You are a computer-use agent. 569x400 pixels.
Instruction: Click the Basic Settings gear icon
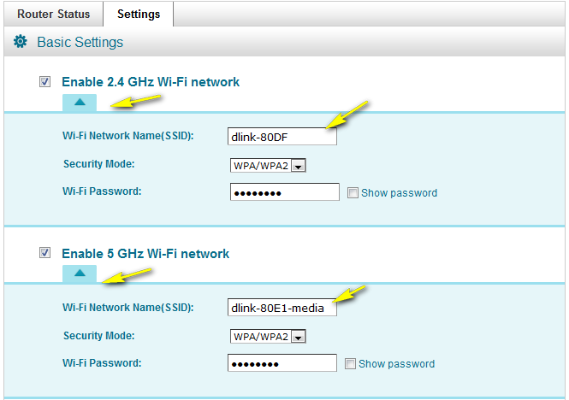click(x=21, y=42)
